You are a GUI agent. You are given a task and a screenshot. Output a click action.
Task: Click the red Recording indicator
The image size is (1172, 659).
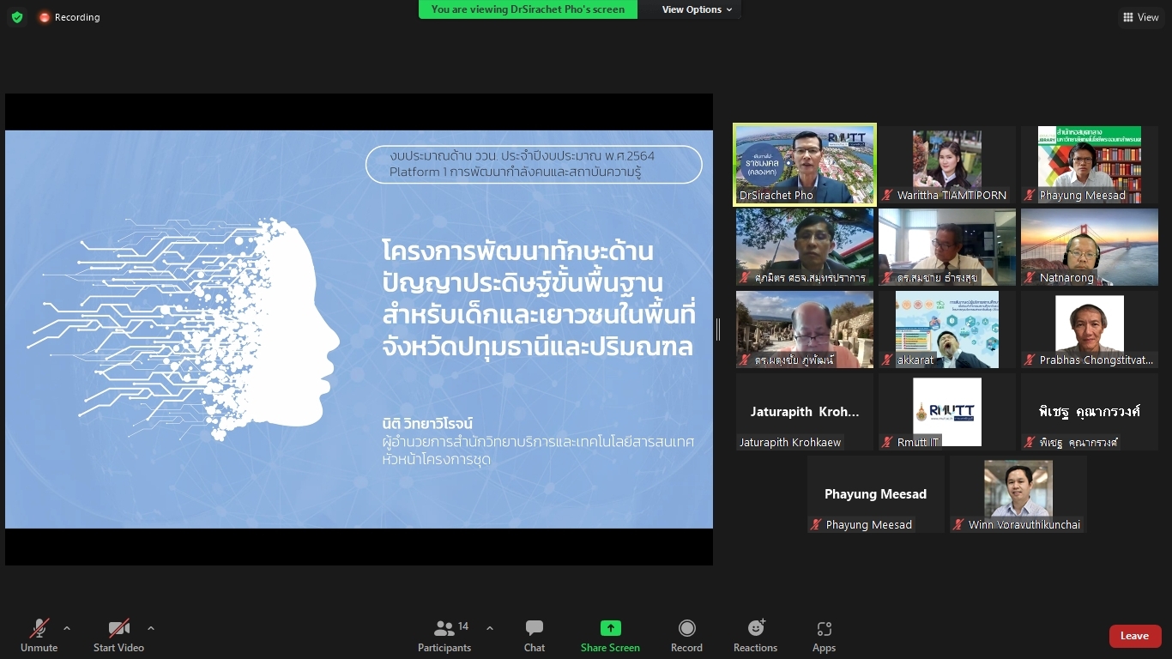tap(69, 17)
